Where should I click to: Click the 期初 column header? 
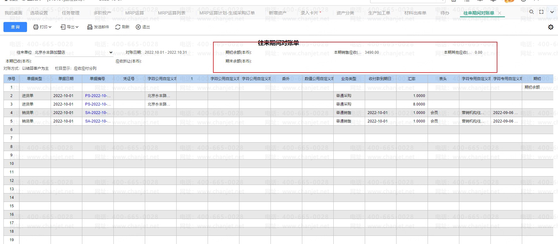point(538,79)
